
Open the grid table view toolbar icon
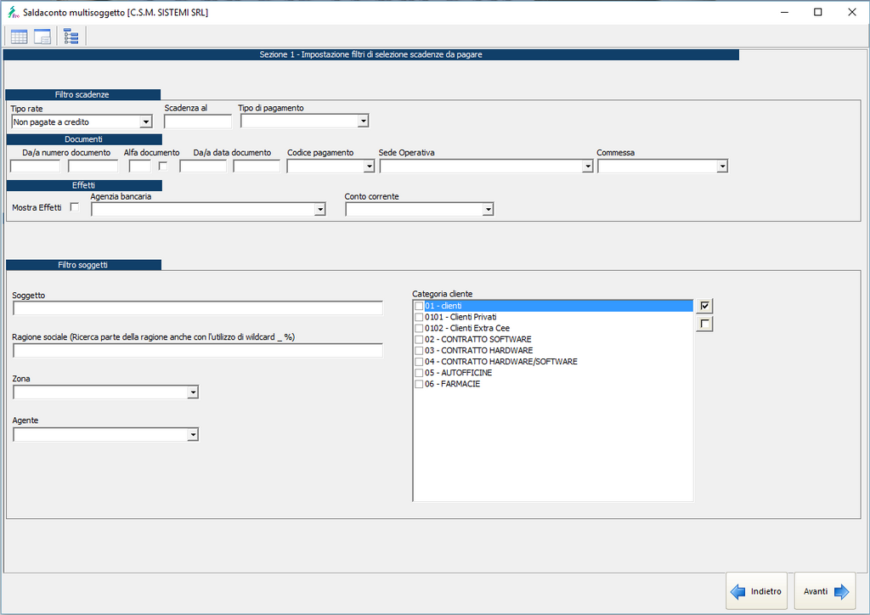pyautogui.click(x=19, y=37)
